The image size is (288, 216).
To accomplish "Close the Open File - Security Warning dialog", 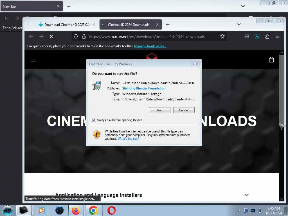I will [195, 64].
